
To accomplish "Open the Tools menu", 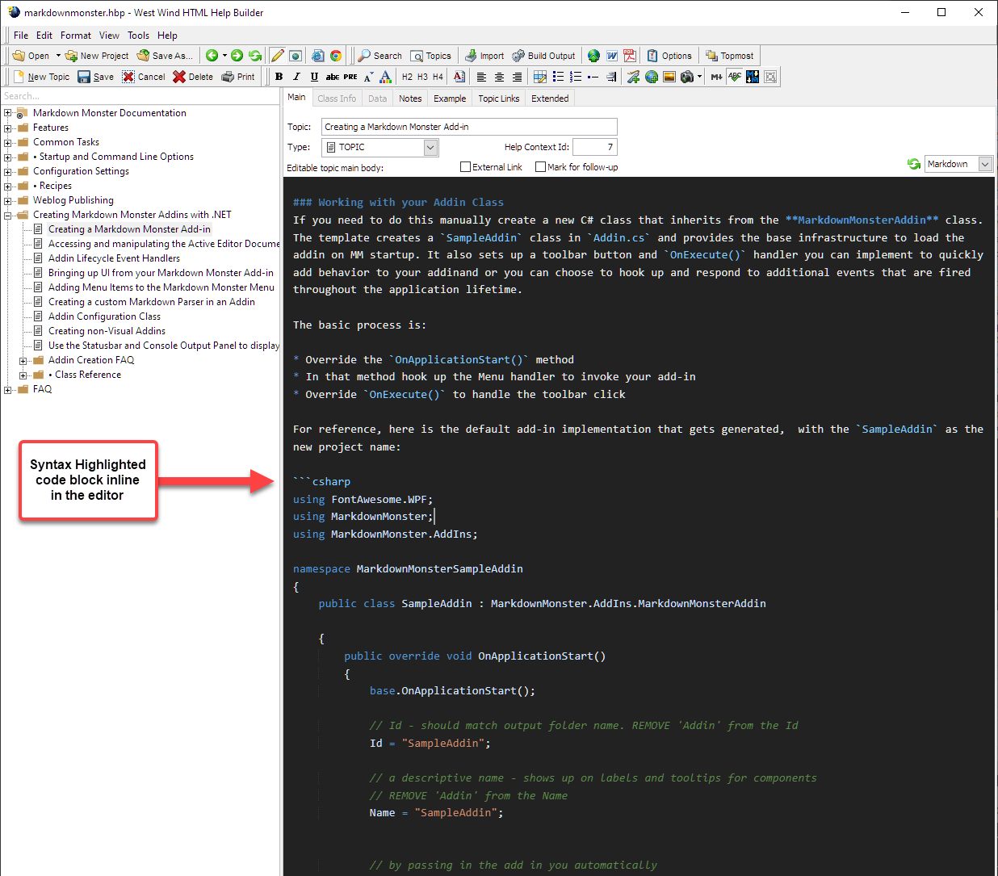I will [x=138, y=36].
